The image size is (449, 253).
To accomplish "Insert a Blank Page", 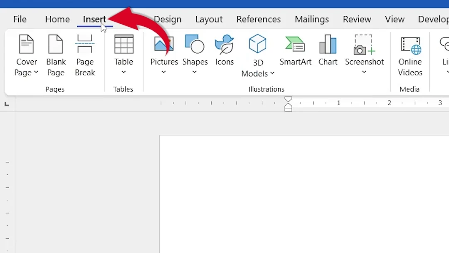I will tap(56, 55).
